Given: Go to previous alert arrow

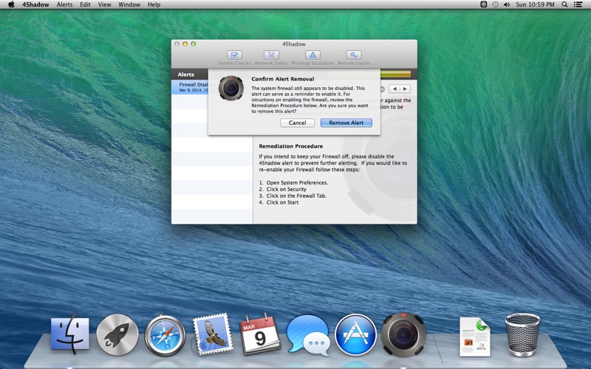Looking at the screenshot, I should tap(394, 89).
